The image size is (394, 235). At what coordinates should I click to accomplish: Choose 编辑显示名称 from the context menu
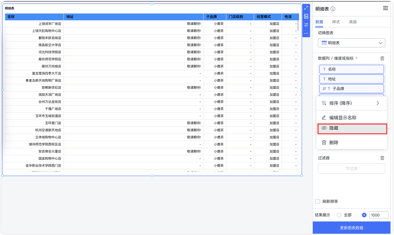click(352, 117)
